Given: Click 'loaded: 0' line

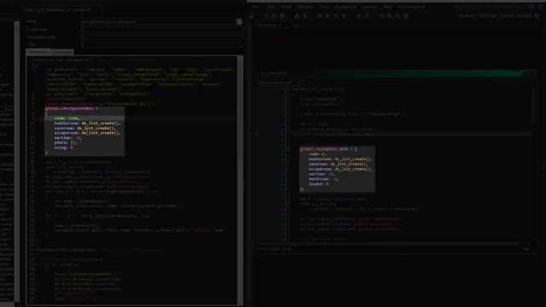Looking at the screenshot, I should tap(318, 184).
